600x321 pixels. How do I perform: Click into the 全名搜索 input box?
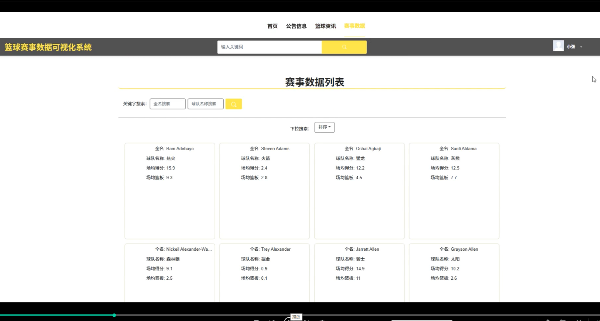pyautogui.click(x=167, y=104)
